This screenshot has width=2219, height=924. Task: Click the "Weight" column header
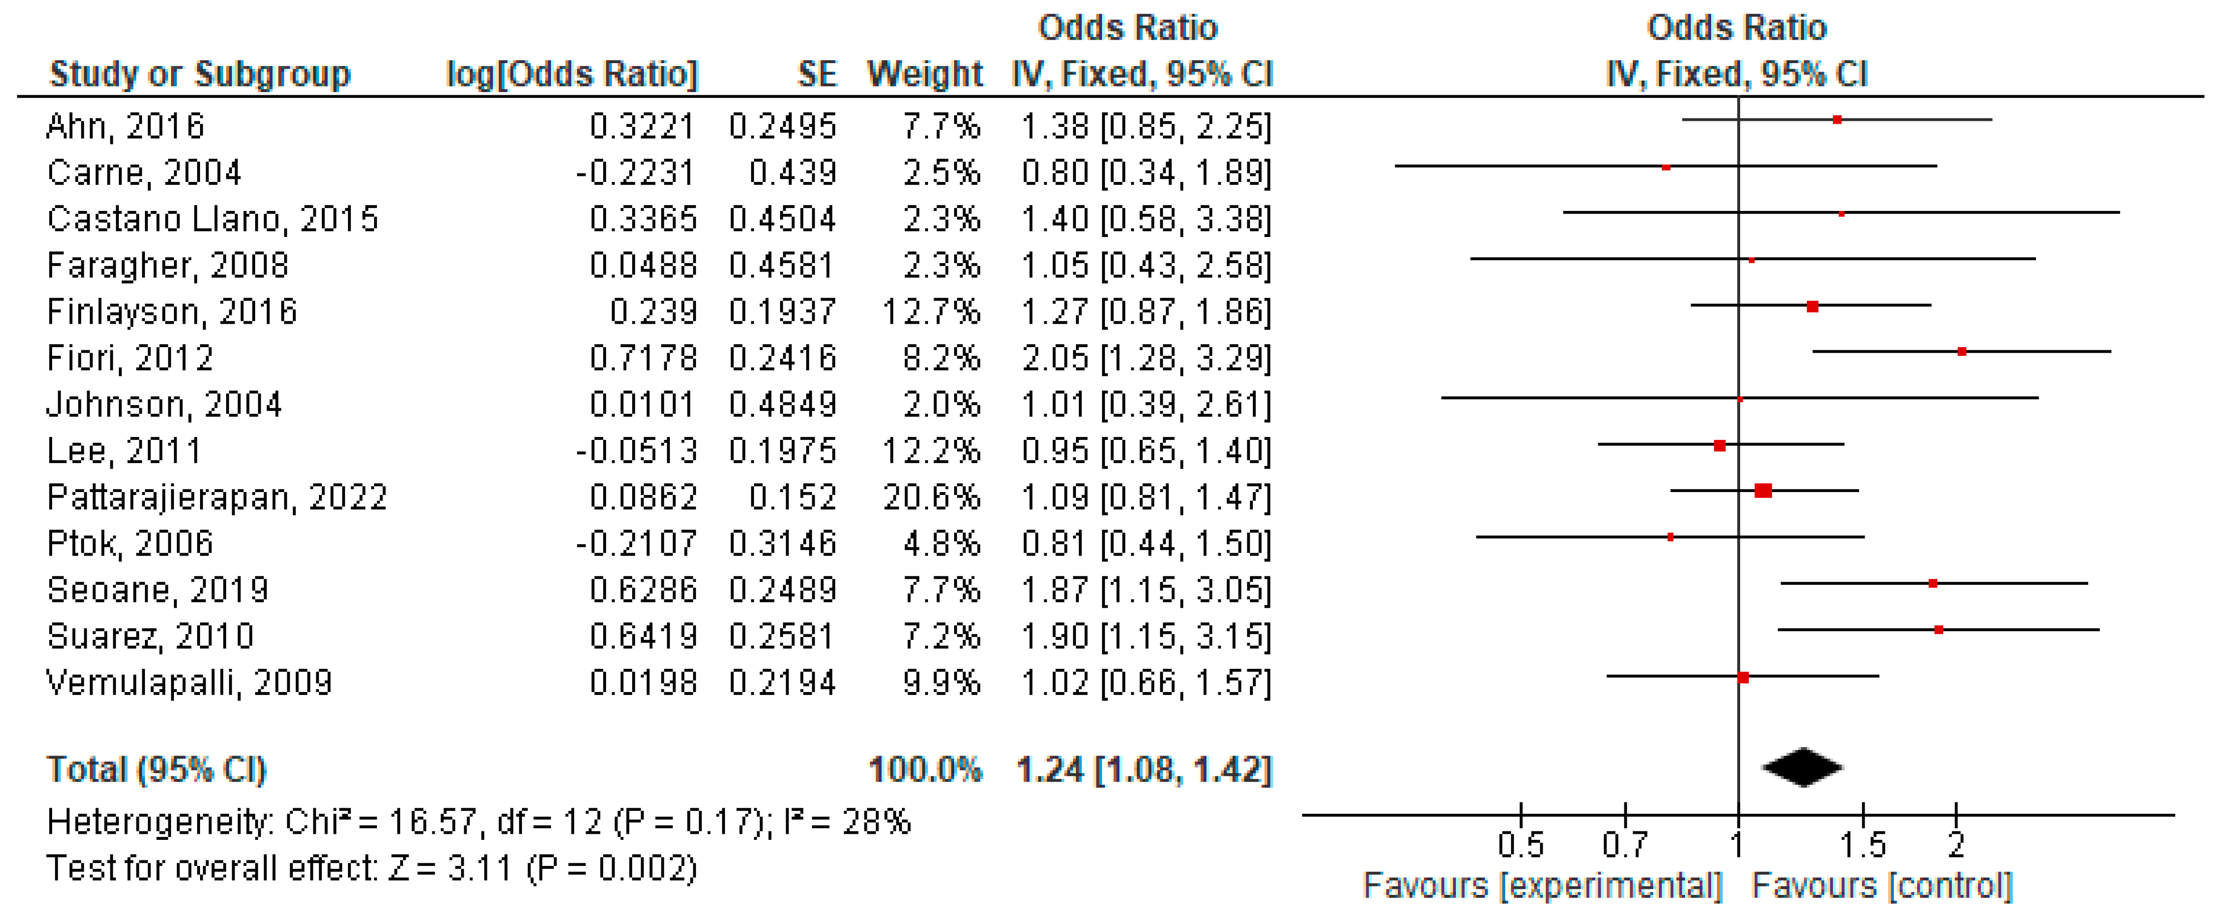click(x=924, y=74)
